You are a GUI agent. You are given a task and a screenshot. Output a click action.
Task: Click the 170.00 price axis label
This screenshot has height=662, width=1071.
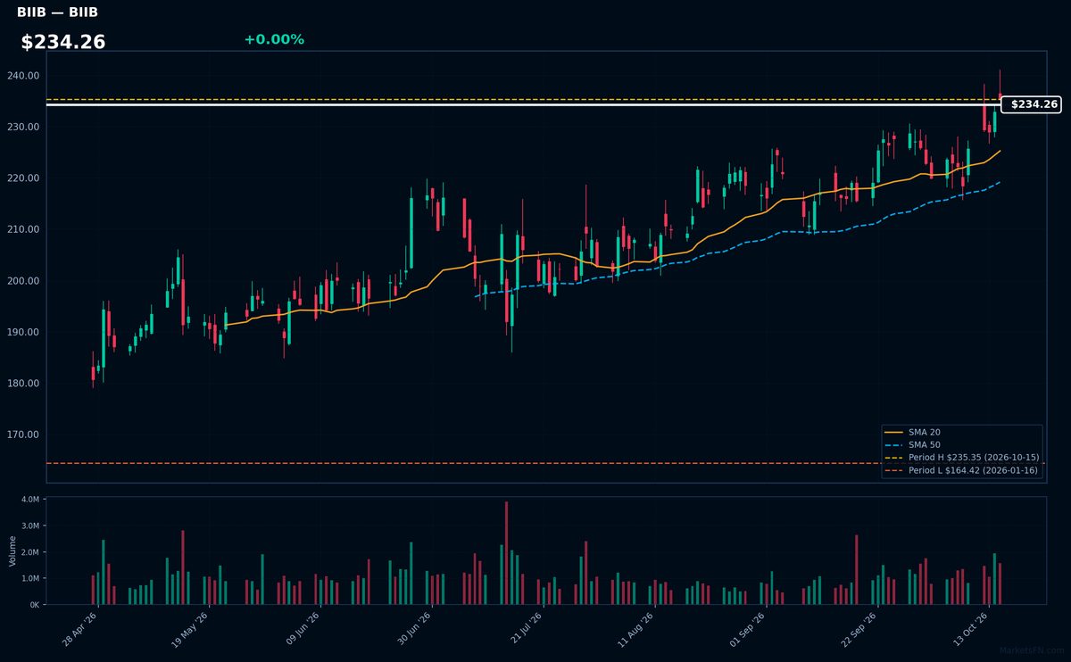[x=23, y=435]
